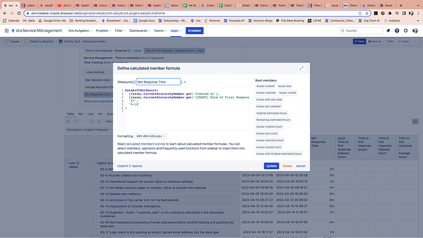Click the Save as button
Screen dimensions: 423x238
(375, 42)
